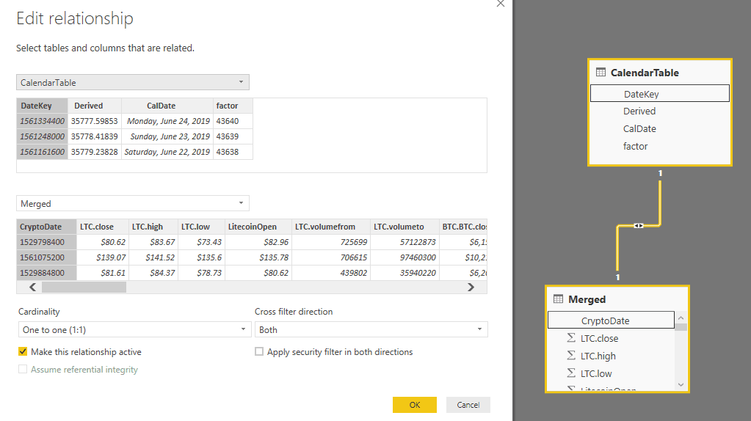Select the LTC.low column header in preview
751x421 pixels.
pyautogui.click(x=201, y=227)
